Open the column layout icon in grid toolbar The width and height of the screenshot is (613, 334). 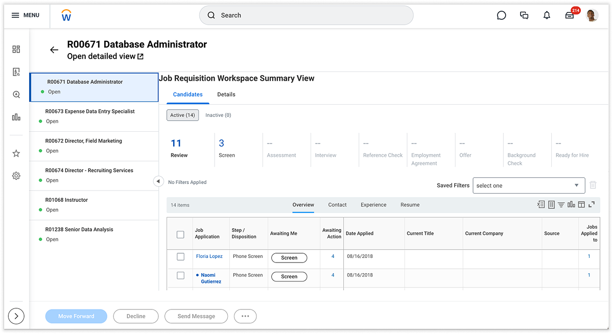pyautogui.click(x=581, y=205)
